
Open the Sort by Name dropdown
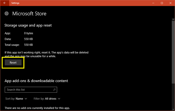(16, 99)
